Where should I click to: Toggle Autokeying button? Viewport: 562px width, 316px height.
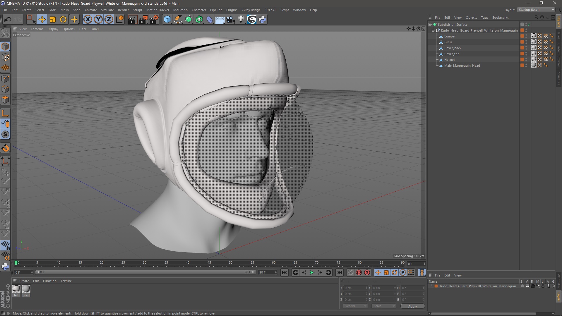tap(359, 272)
